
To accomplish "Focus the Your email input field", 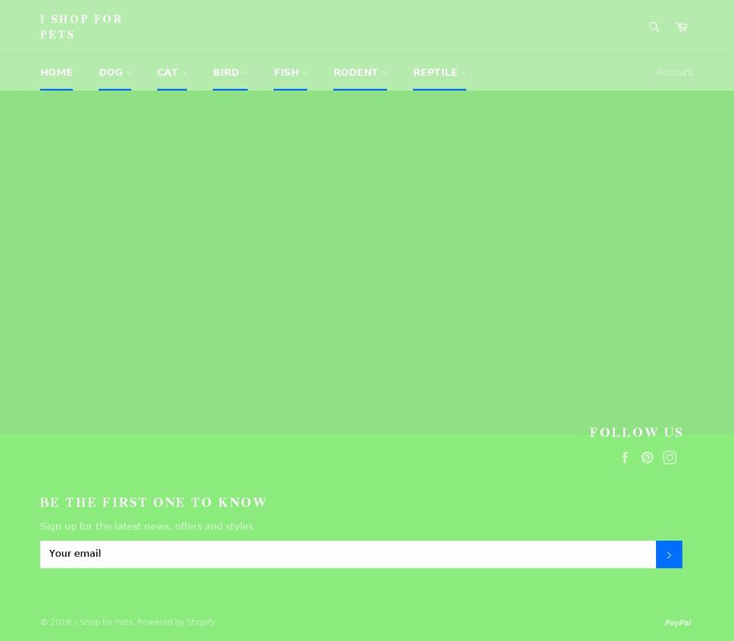I will coord(348,555).
